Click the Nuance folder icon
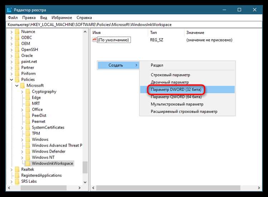Screen dimensions: 268x197 point(17,31)
